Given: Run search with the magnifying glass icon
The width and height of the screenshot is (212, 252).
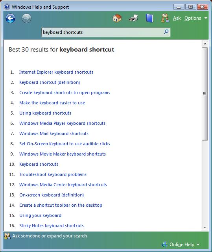Looking at the screenshot, I should click(166, 31).
